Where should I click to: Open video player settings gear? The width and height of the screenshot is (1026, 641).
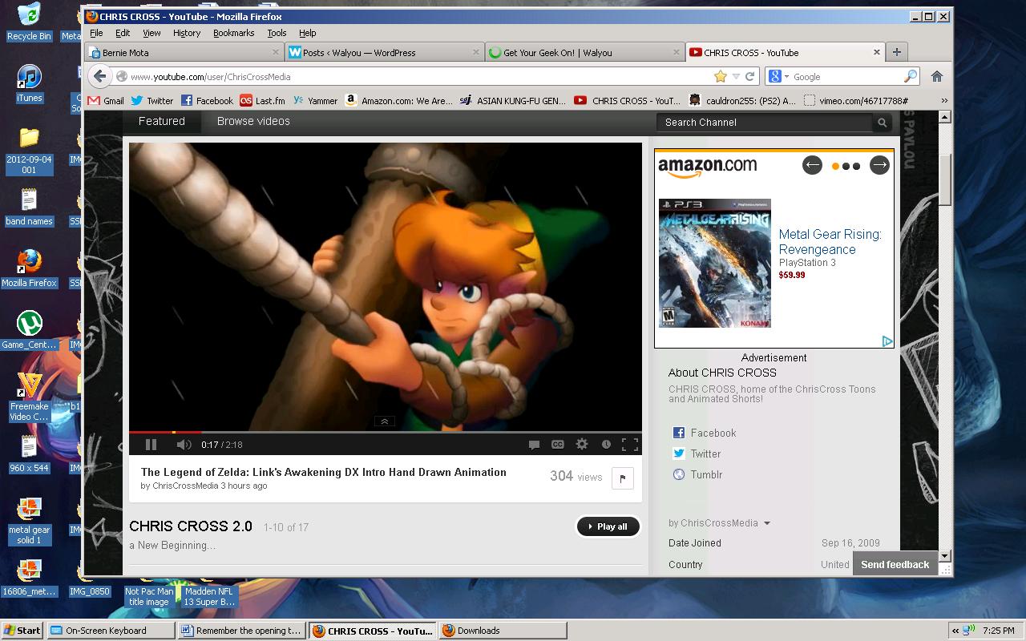click(582, 445)
